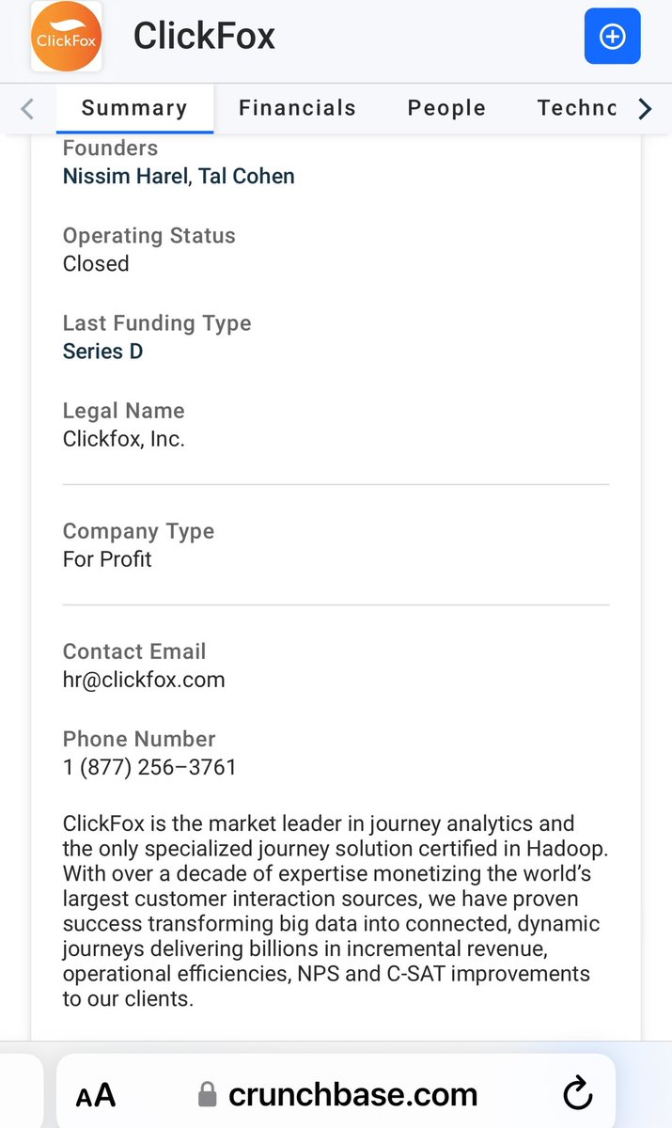
Task: Open the Financials tab
Action: tap(297, 108)
